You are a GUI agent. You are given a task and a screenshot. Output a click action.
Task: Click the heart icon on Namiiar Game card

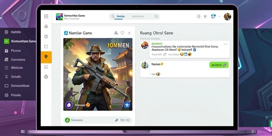[122, 33]
